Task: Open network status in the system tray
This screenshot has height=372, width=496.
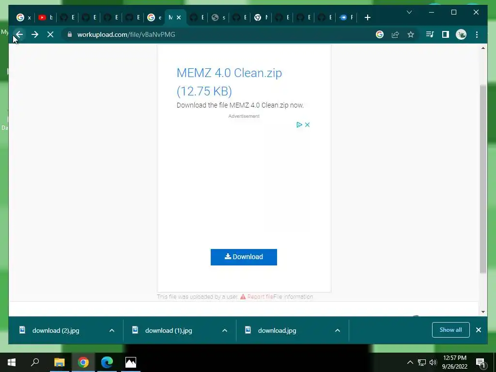Action: (x=422, y=362)
